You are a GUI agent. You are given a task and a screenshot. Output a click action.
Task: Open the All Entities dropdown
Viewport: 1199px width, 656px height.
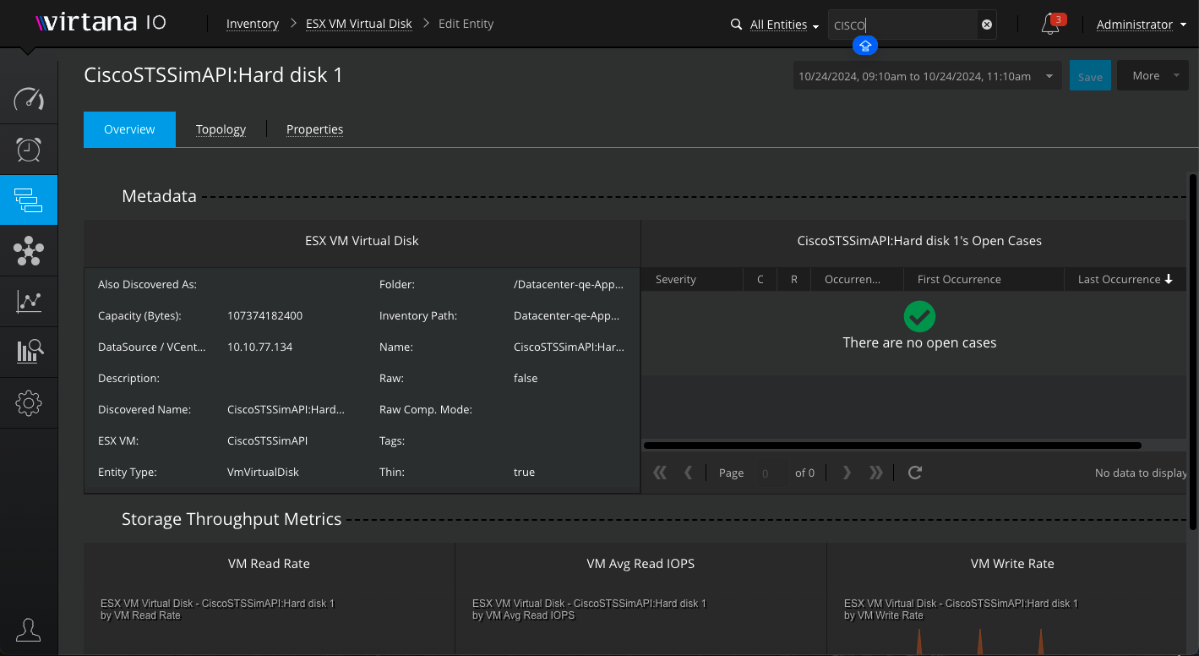(x=784, y=25)
